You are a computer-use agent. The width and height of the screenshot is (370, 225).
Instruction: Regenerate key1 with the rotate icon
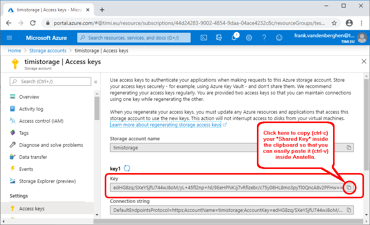(x=127, y=168)
